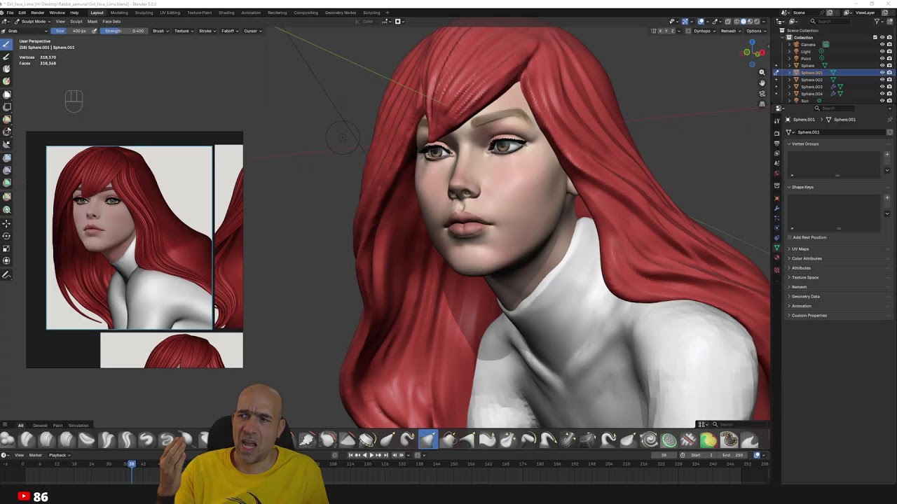Adjust the brush Strength slider
Image resolution: width=897 pixels, height=504 pixels.
[124, 31]
